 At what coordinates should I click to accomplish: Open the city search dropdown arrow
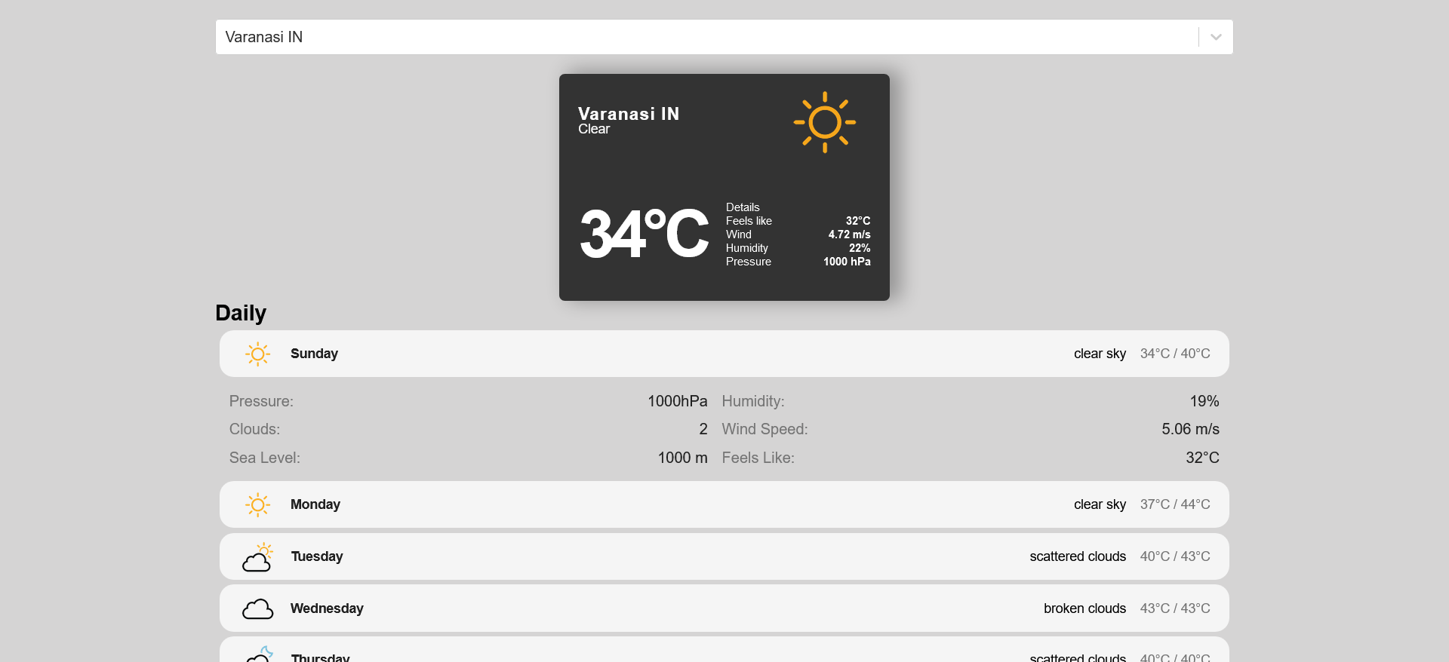tap(1216, 37)
